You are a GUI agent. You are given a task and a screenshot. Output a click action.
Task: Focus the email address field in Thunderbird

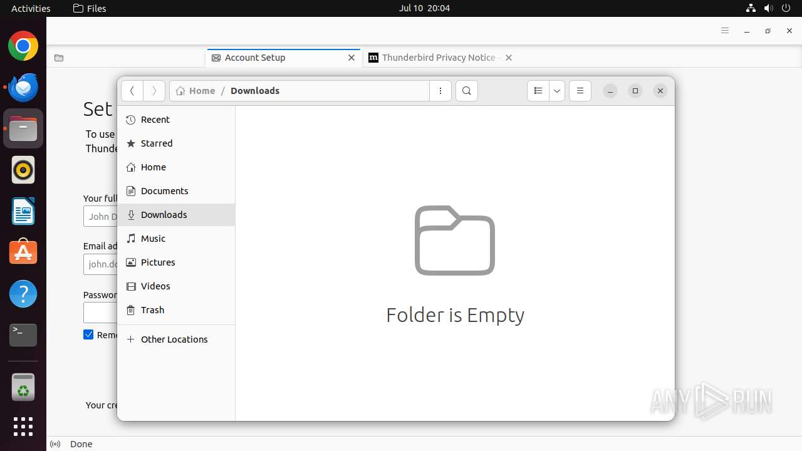(x=100, y=264)
